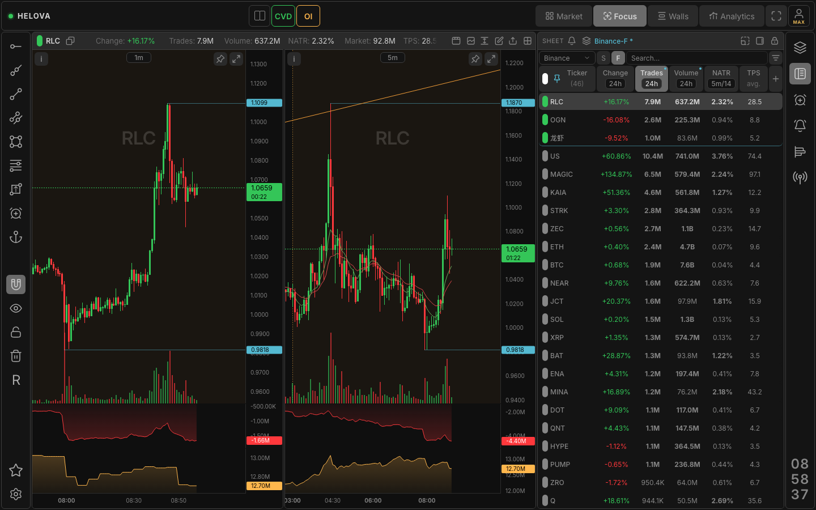Screen dimensions: 816x510
Task: Switch to the Walls tab
Action: click(673, 16)
